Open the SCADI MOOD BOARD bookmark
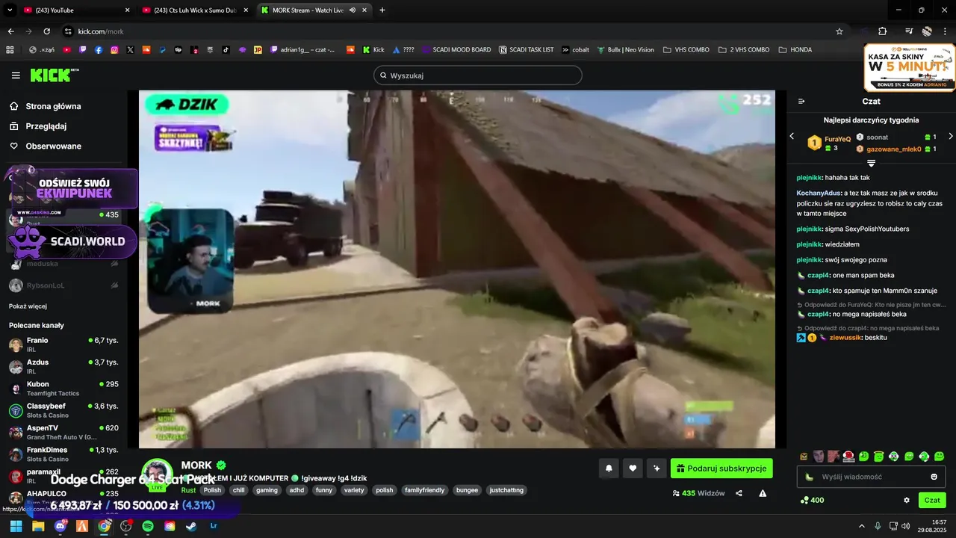Image resolution: width=956 pixels, height=538 pixels. 456,50
